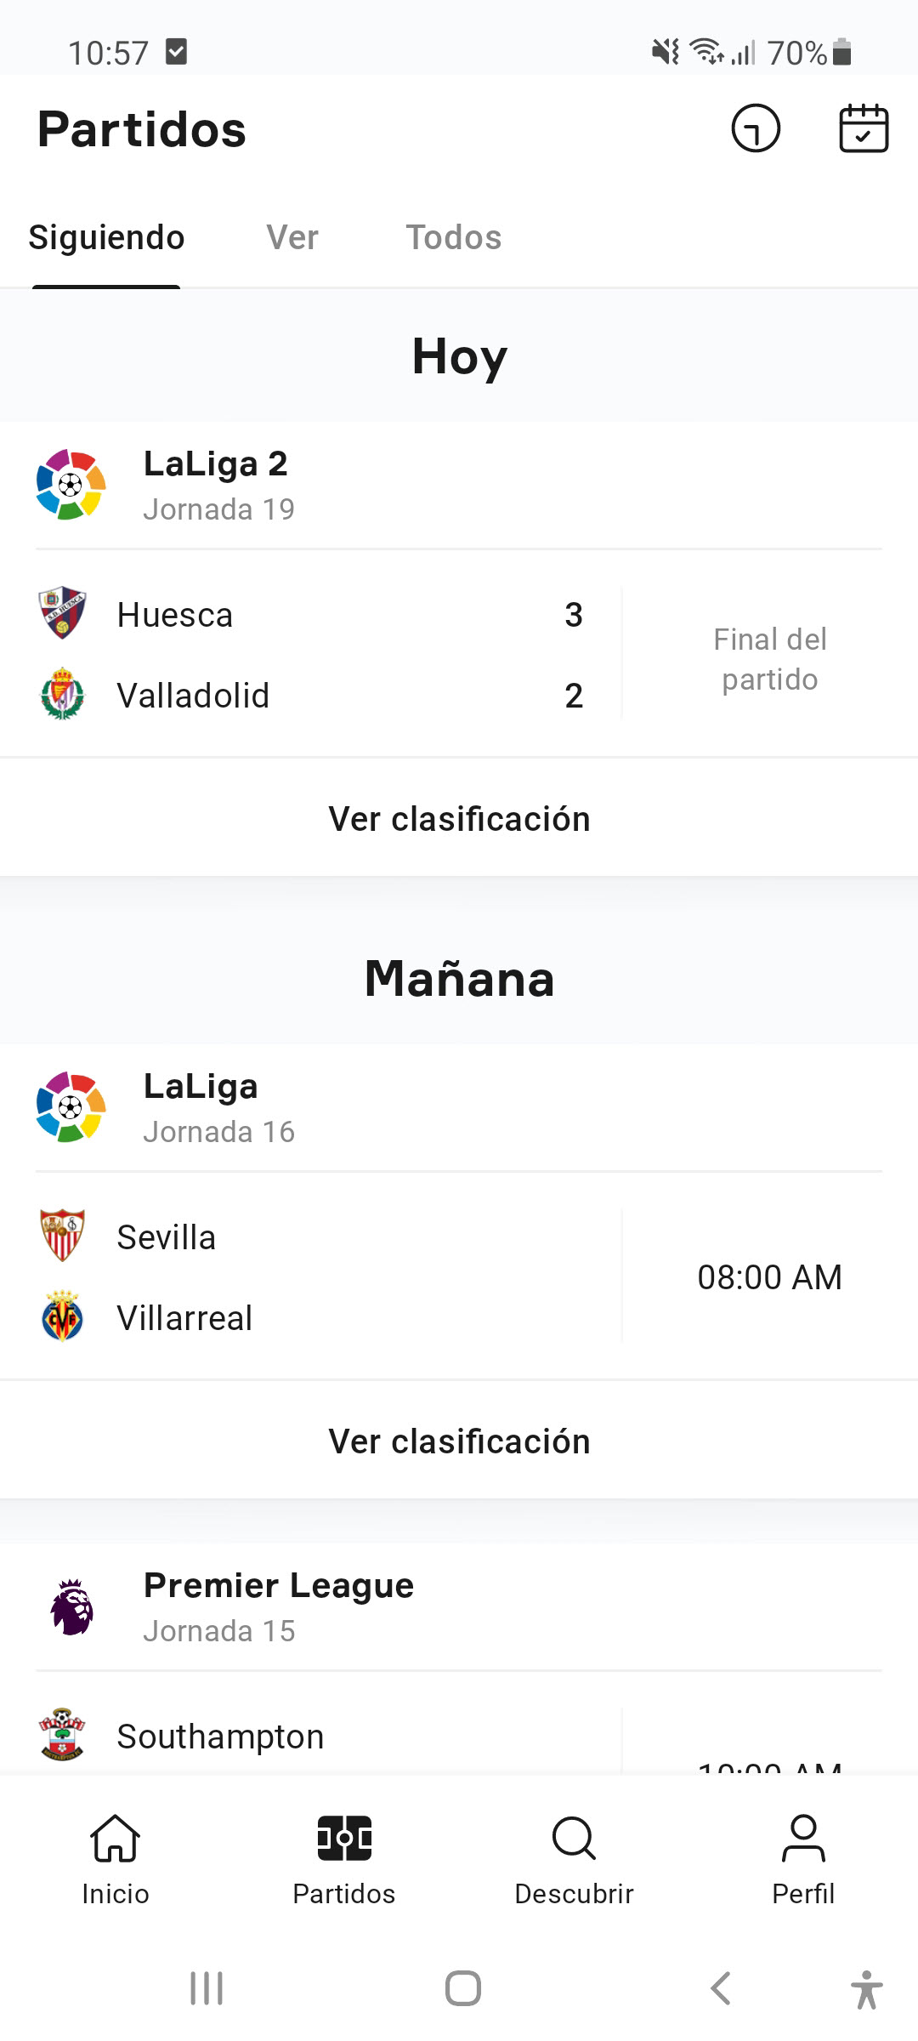Open the calendar date picker icon
This screenshot has width=918, height=2041.
click(x=864, y=128)
